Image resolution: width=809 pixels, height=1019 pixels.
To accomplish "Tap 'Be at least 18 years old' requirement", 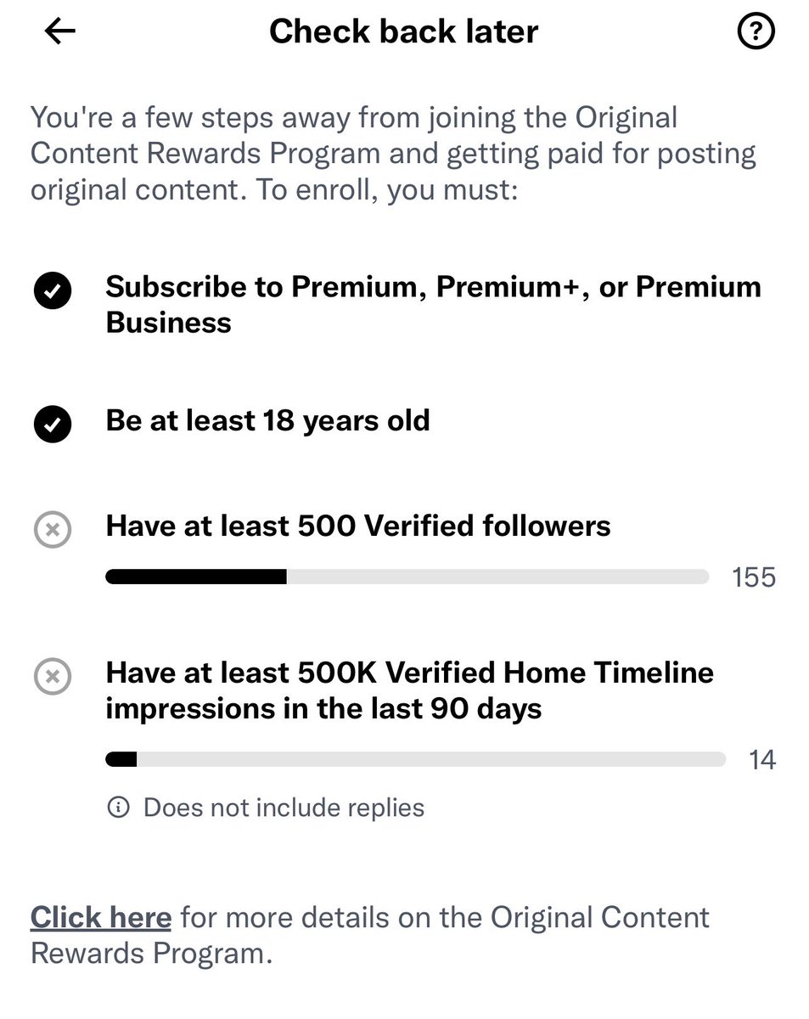I will click(268, 421).
